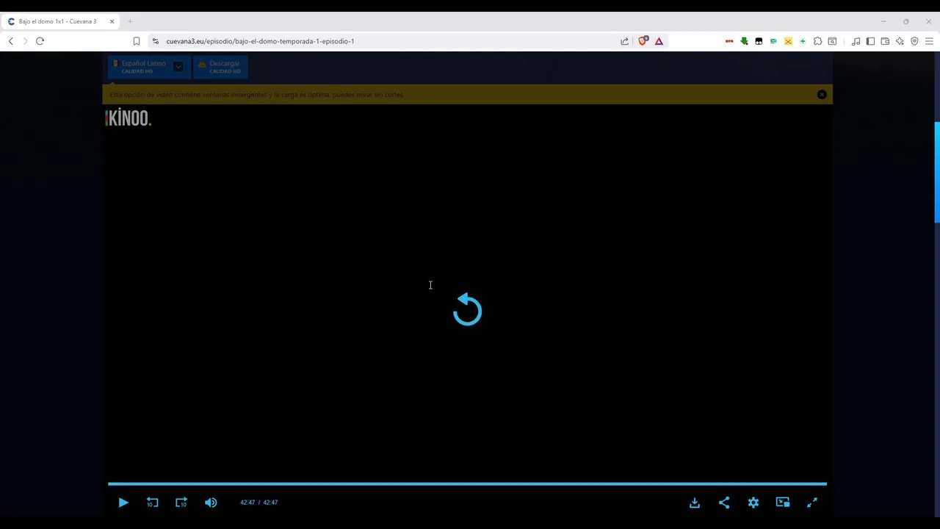Click the video progress bar
Viewport: 940px width, 529px height.
click(x=467, y=483)
